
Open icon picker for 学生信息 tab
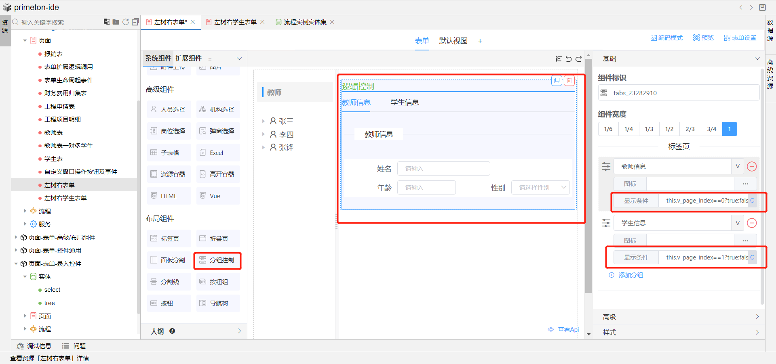745,241
